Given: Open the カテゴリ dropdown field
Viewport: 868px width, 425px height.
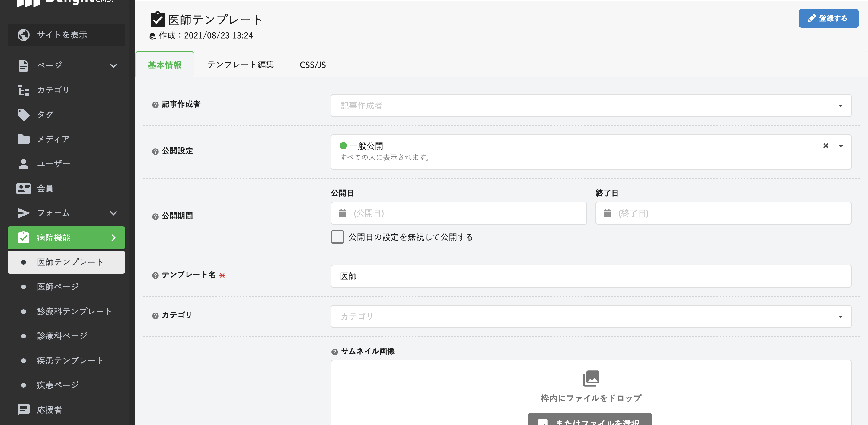Looking at the screenshot, I should [591, 316].
